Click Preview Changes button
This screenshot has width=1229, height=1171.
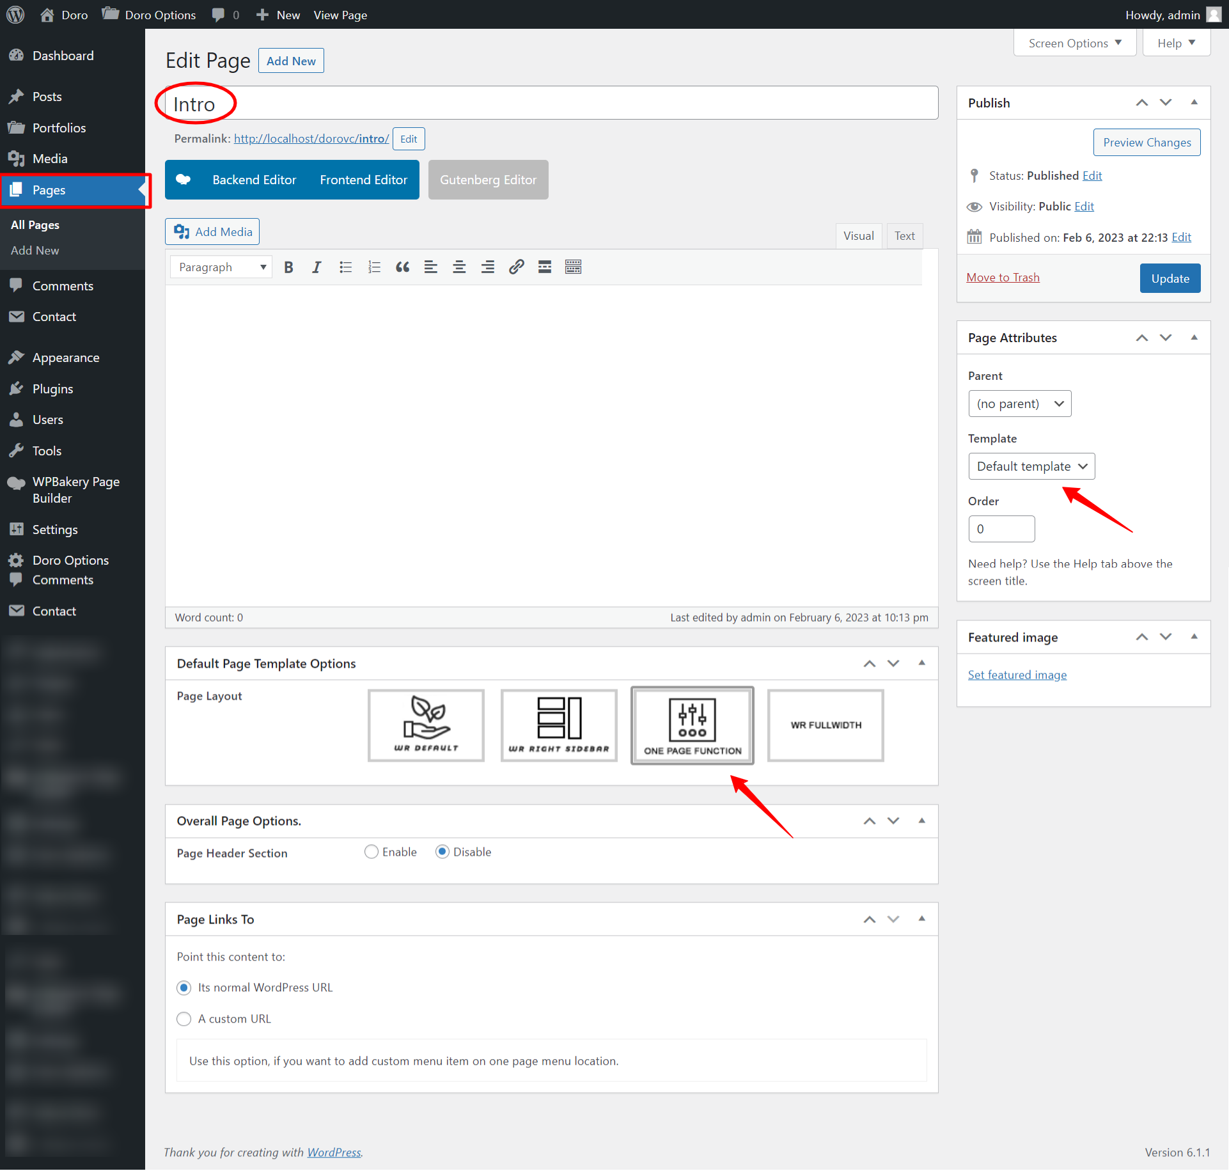tap(1147, 142)
